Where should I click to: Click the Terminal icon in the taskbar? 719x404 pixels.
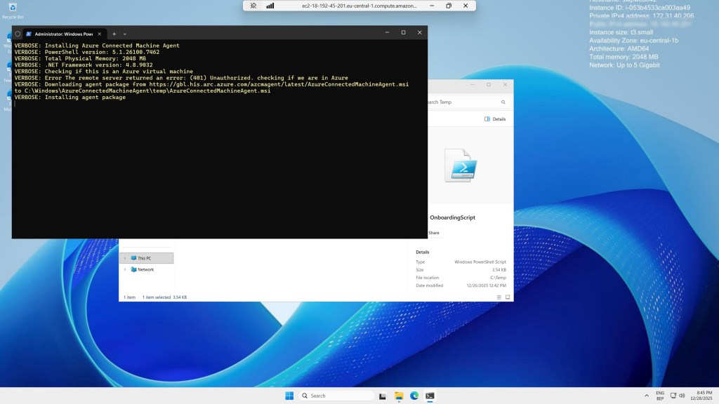pyautogui.click(x=430, y=396)
